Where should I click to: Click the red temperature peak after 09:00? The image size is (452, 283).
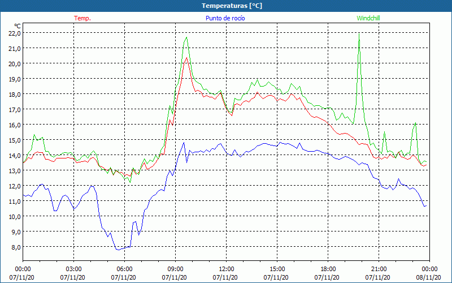point(187,58)
